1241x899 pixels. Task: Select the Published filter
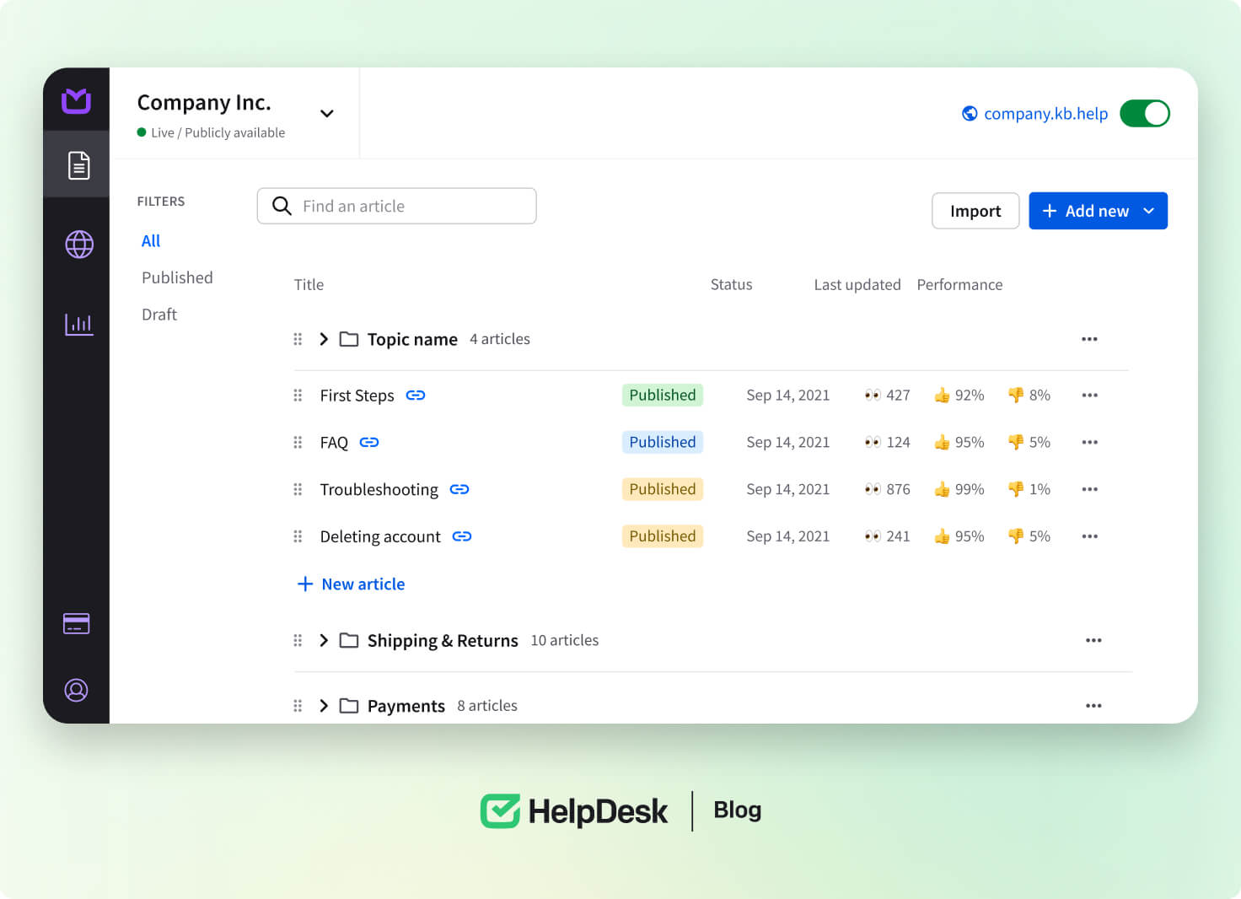point(177,277)
